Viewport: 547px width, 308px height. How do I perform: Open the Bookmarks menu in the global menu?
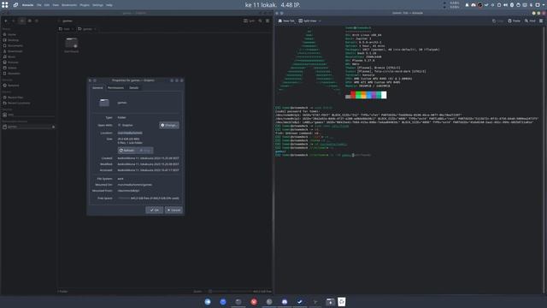(69, 5)
